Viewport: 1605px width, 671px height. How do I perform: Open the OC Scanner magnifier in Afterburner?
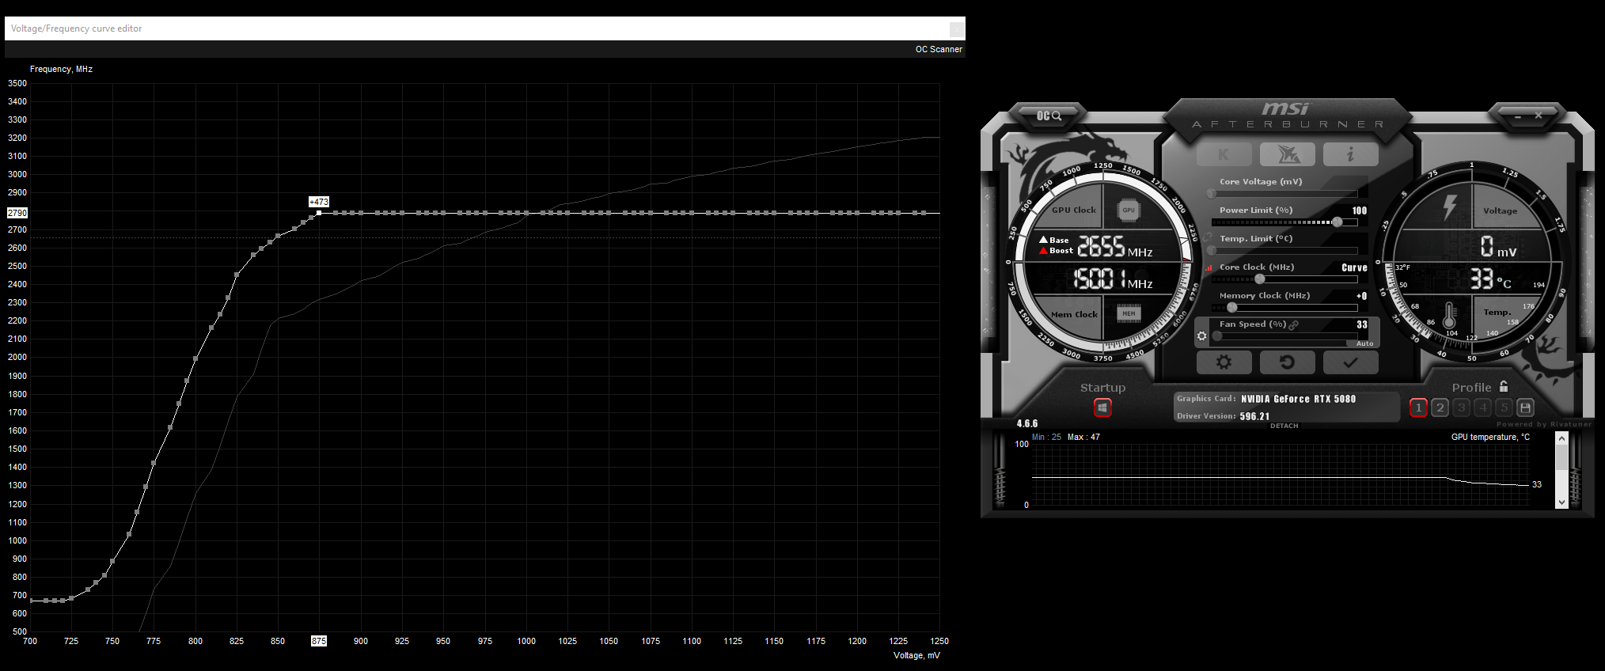1049,116
